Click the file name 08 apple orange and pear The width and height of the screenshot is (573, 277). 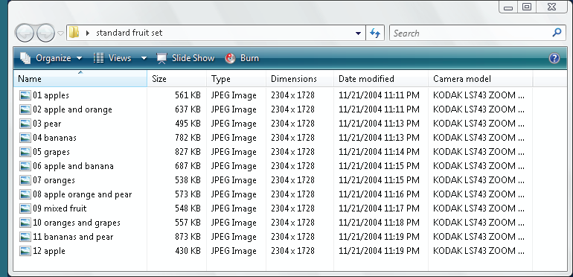[82, 194]
